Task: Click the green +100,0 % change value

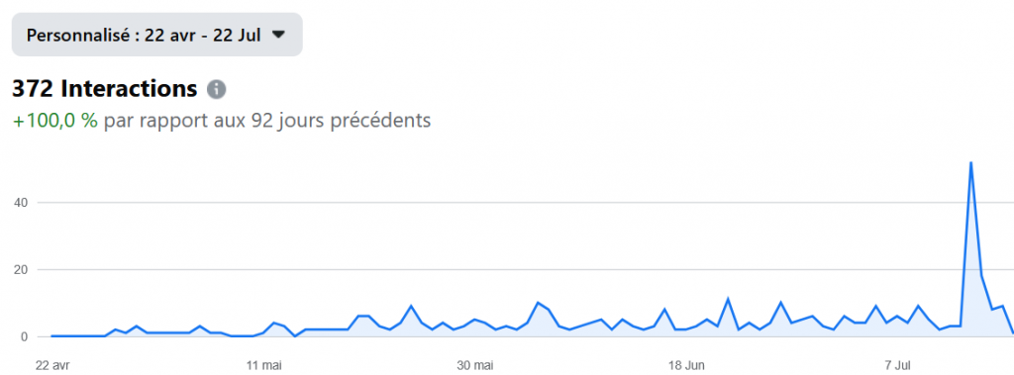Action: (55, 121)
